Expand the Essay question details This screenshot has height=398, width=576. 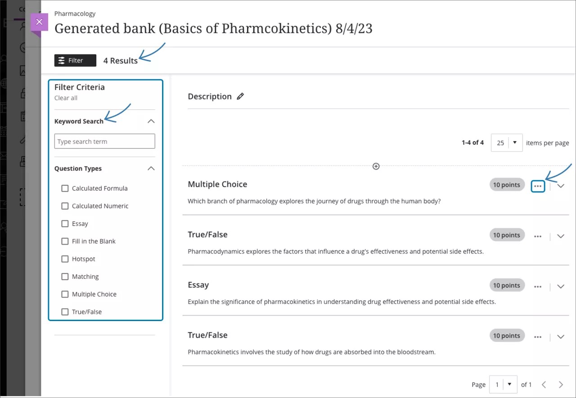pyautogui.click(x=561, y=286)
